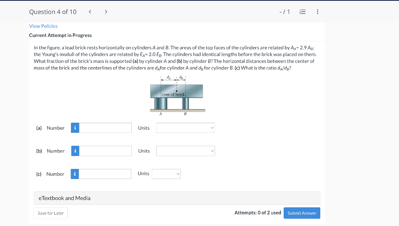The image size is (399, 226).
Task: Open the View Policies link
Action: click(43, 26)
